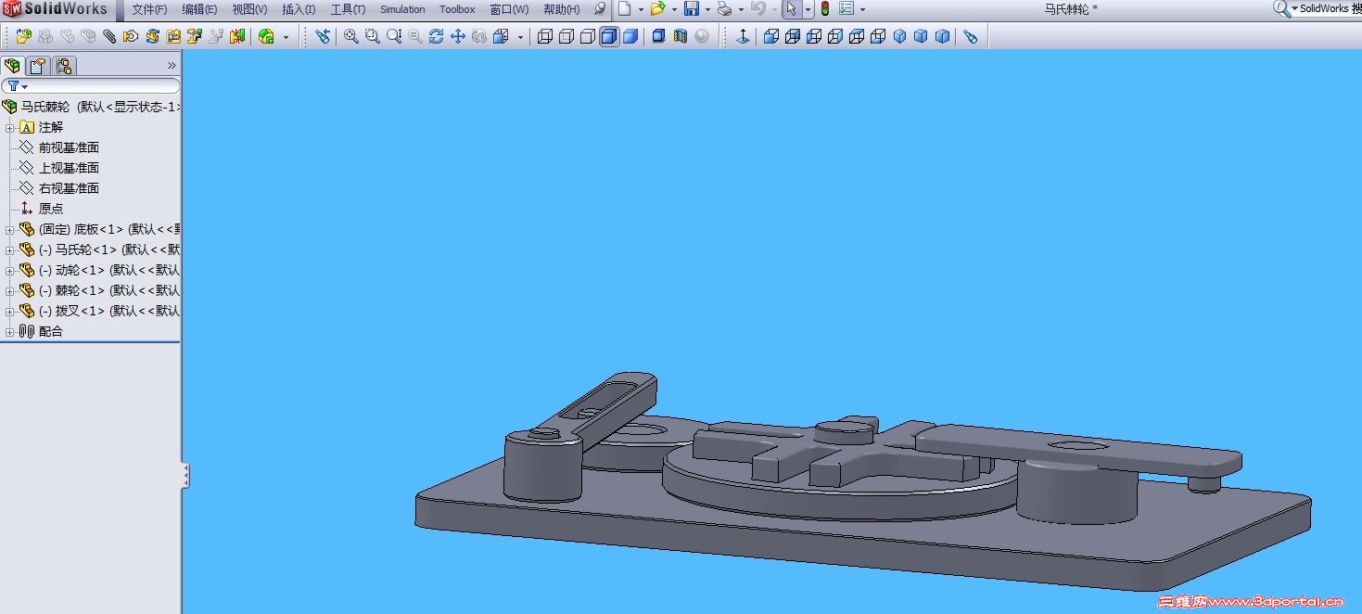The width and height of the screenshot is (1362, 614).
Task: Expand the 注解 annotations node
Action: [9, 127]
